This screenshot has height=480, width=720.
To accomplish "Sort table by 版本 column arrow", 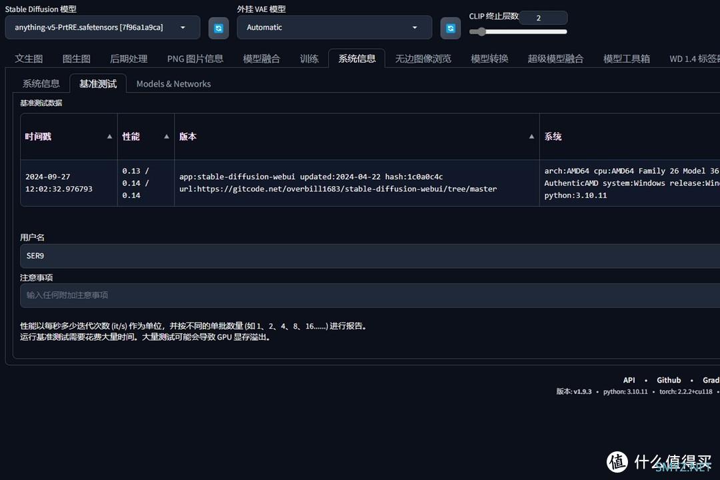I will [531, 137].
